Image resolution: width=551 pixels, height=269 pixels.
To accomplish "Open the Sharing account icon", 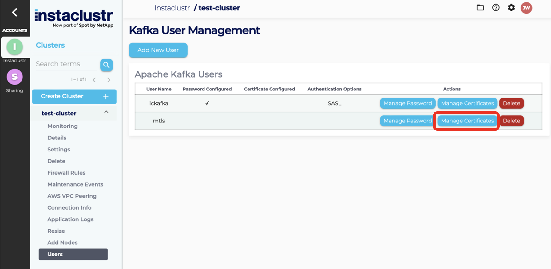I will tap(14, 77).
